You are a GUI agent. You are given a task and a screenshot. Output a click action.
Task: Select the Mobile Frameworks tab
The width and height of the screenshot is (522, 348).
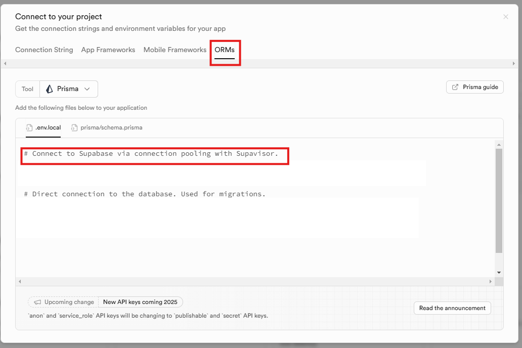pyautogui.click(x=175, y=50)
